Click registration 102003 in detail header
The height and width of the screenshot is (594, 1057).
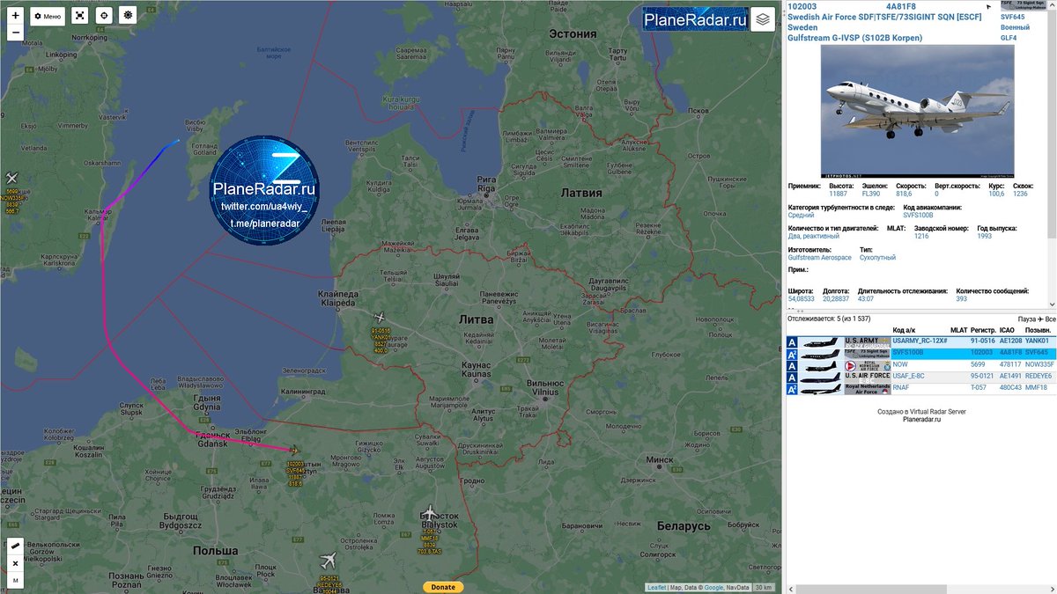tap(802, 6)
